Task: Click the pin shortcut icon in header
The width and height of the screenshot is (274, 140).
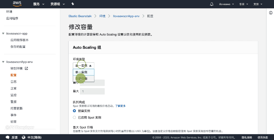Action: coord(73,4)
